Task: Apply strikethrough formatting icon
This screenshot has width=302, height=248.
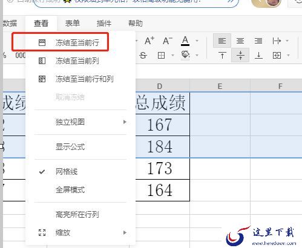Action: (143, 55)
